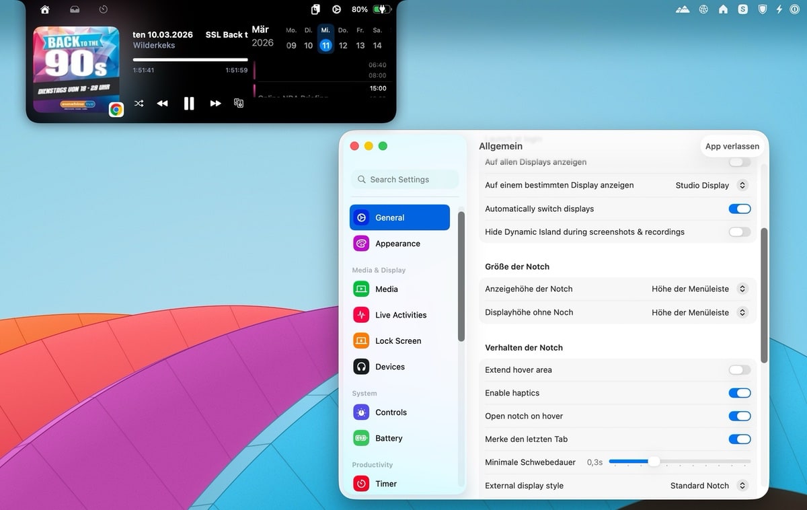807x510 pixels.
Task: Enable Hide Dynamic Island during screenshots
Action: coord(740,231)
